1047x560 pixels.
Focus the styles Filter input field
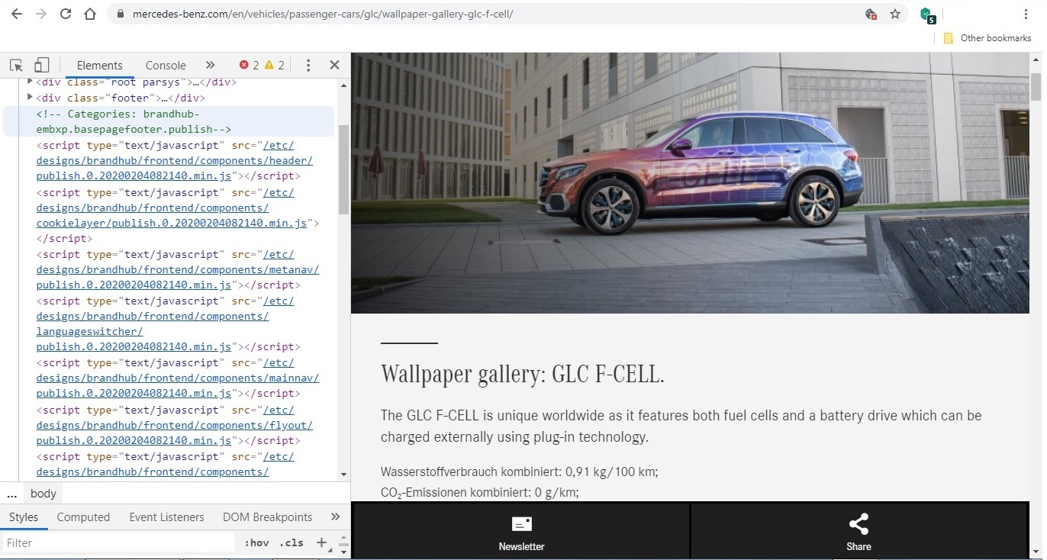[119, 543]
